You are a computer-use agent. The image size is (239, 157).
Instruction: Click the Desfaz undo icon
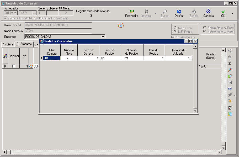coord(179,12)
